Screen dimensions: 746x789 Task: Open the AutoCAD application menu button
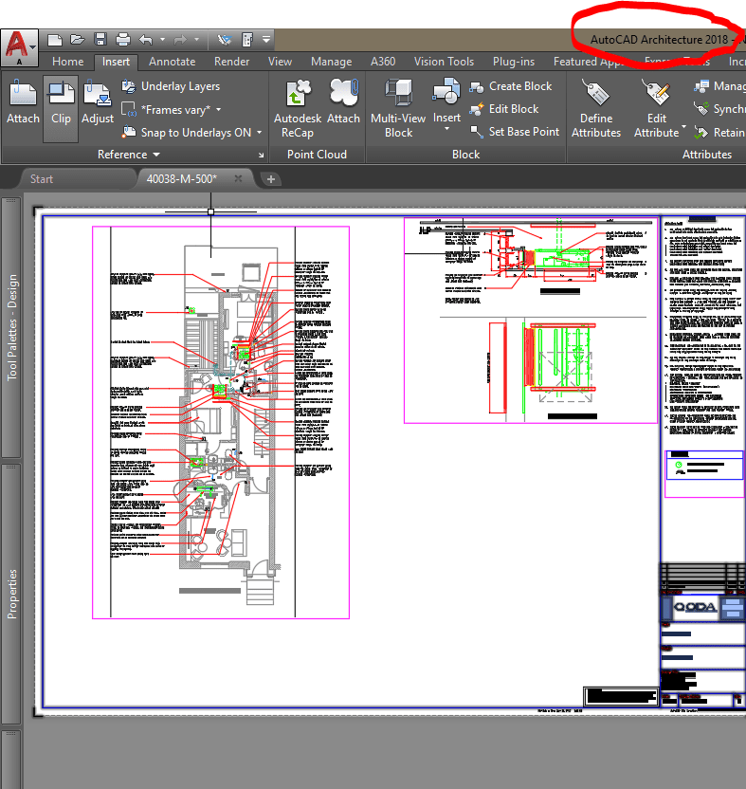pos(19,47)
